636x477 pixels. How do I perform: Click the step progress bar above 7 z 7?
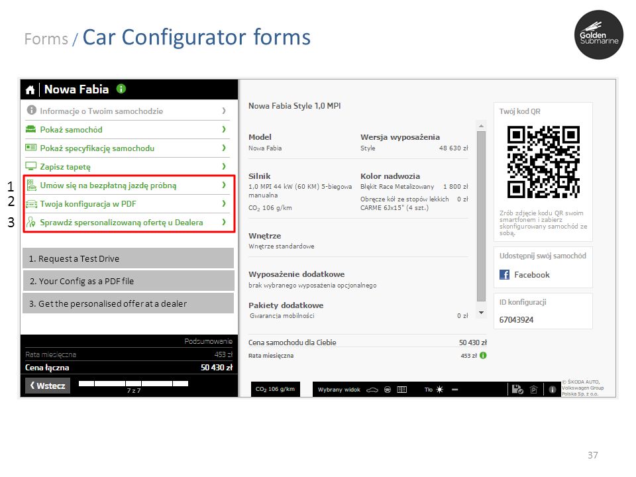(x=133, y=384)
